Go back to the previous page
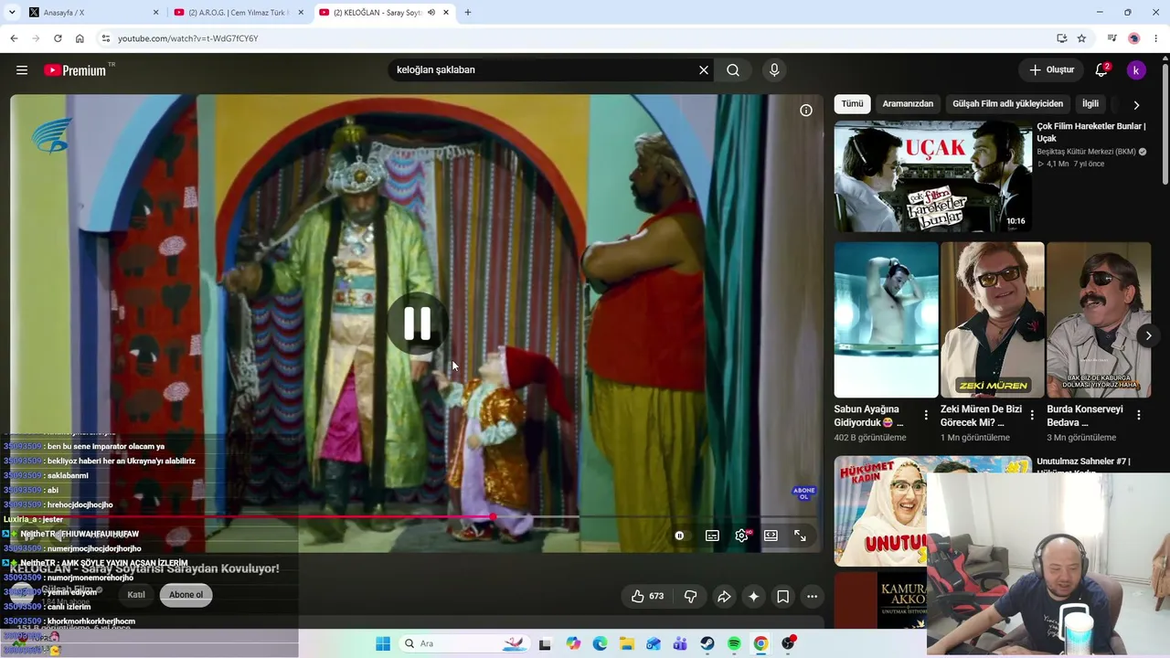1170x658 pixels. point(14,38)
